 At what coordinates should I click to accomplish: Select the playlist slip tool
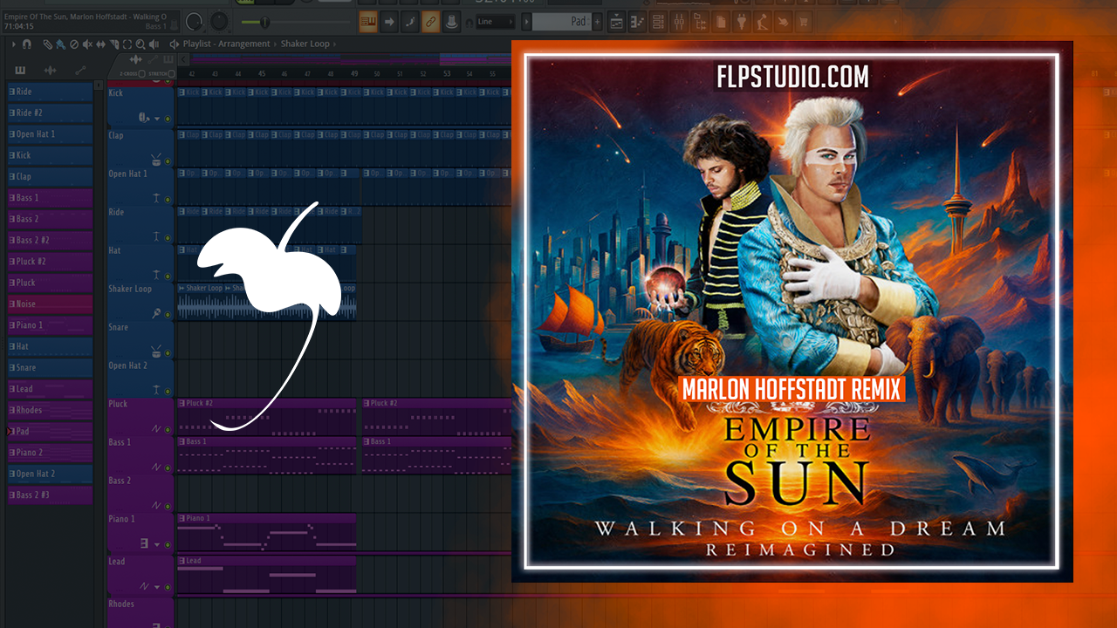point(101,44)
